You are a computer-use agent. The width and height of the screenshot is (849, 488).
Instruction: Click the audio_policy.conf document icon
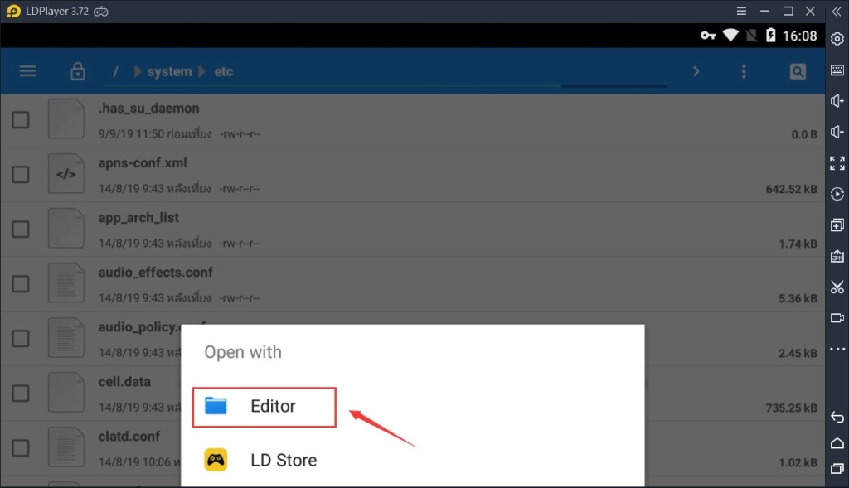(x=66, y=337)
